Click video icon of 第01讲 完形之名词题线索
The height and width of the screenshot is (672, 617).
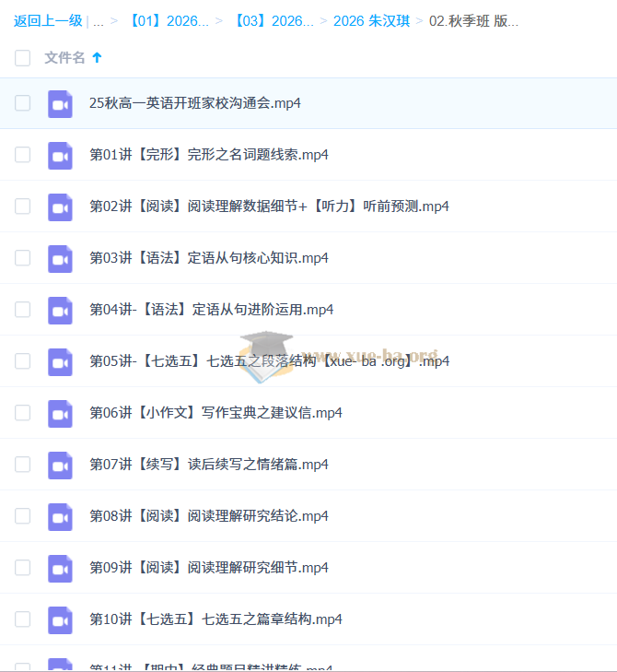(x=60, y=155)
